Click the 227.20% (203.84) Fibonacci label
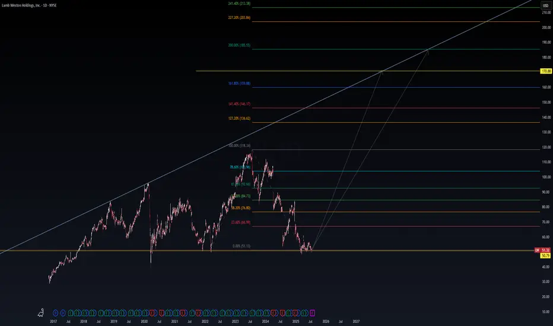 point(239,18)
